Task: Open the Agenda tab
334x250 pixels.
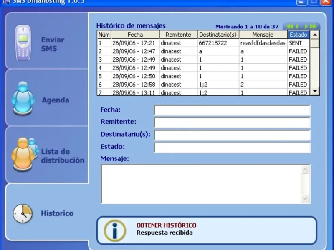Action: click(47, 97)
